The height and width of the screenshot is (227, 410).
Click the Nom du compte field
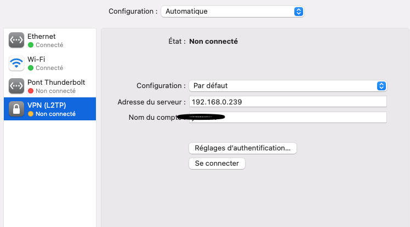tap(307, 118)
